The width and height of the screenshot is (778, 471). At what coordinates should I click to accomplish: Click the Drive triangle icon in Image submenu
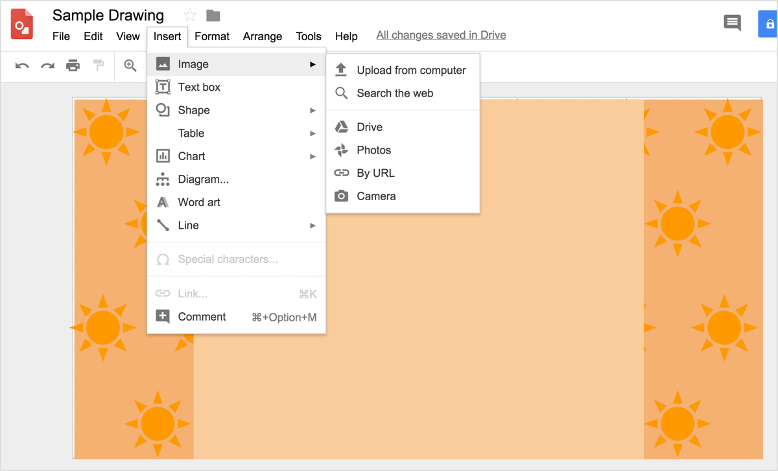pos(341,126)
